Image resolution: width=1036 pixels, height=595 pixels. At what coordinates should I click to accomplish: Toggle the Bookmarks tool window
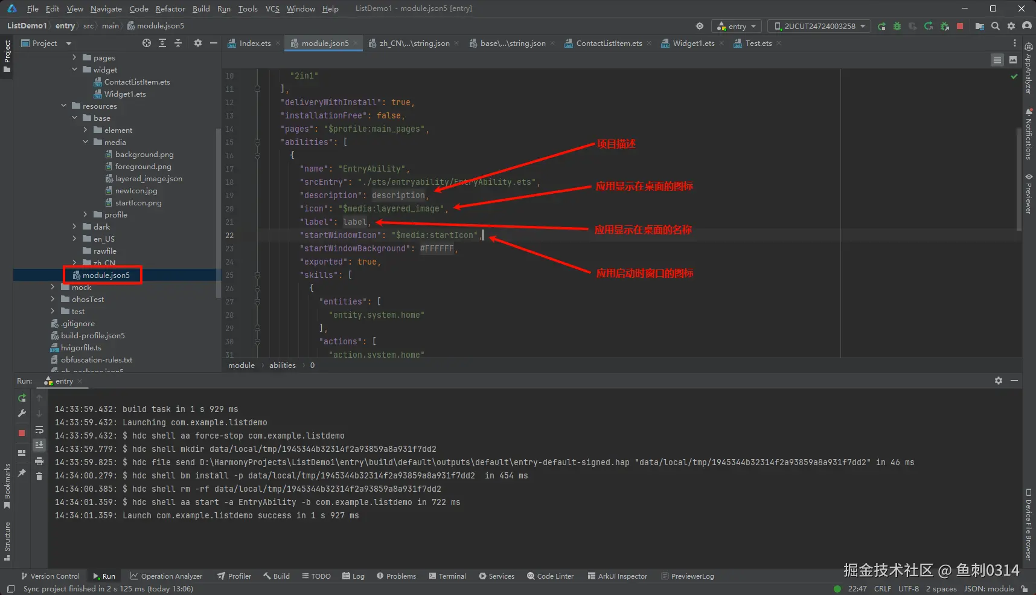pyautogui.click(x=7, y=486)
